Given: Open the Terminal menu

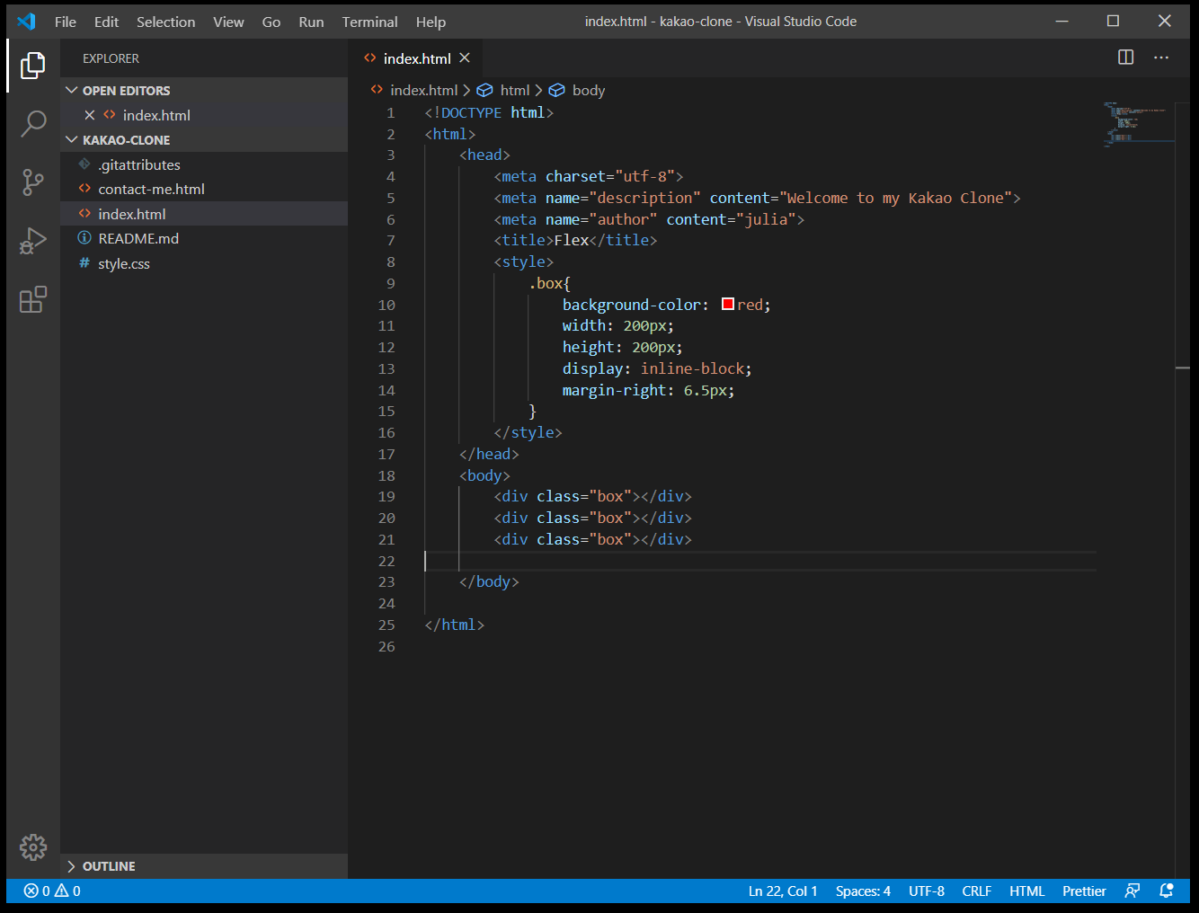Looking at the screenshot, I should [x=369, y=22].
